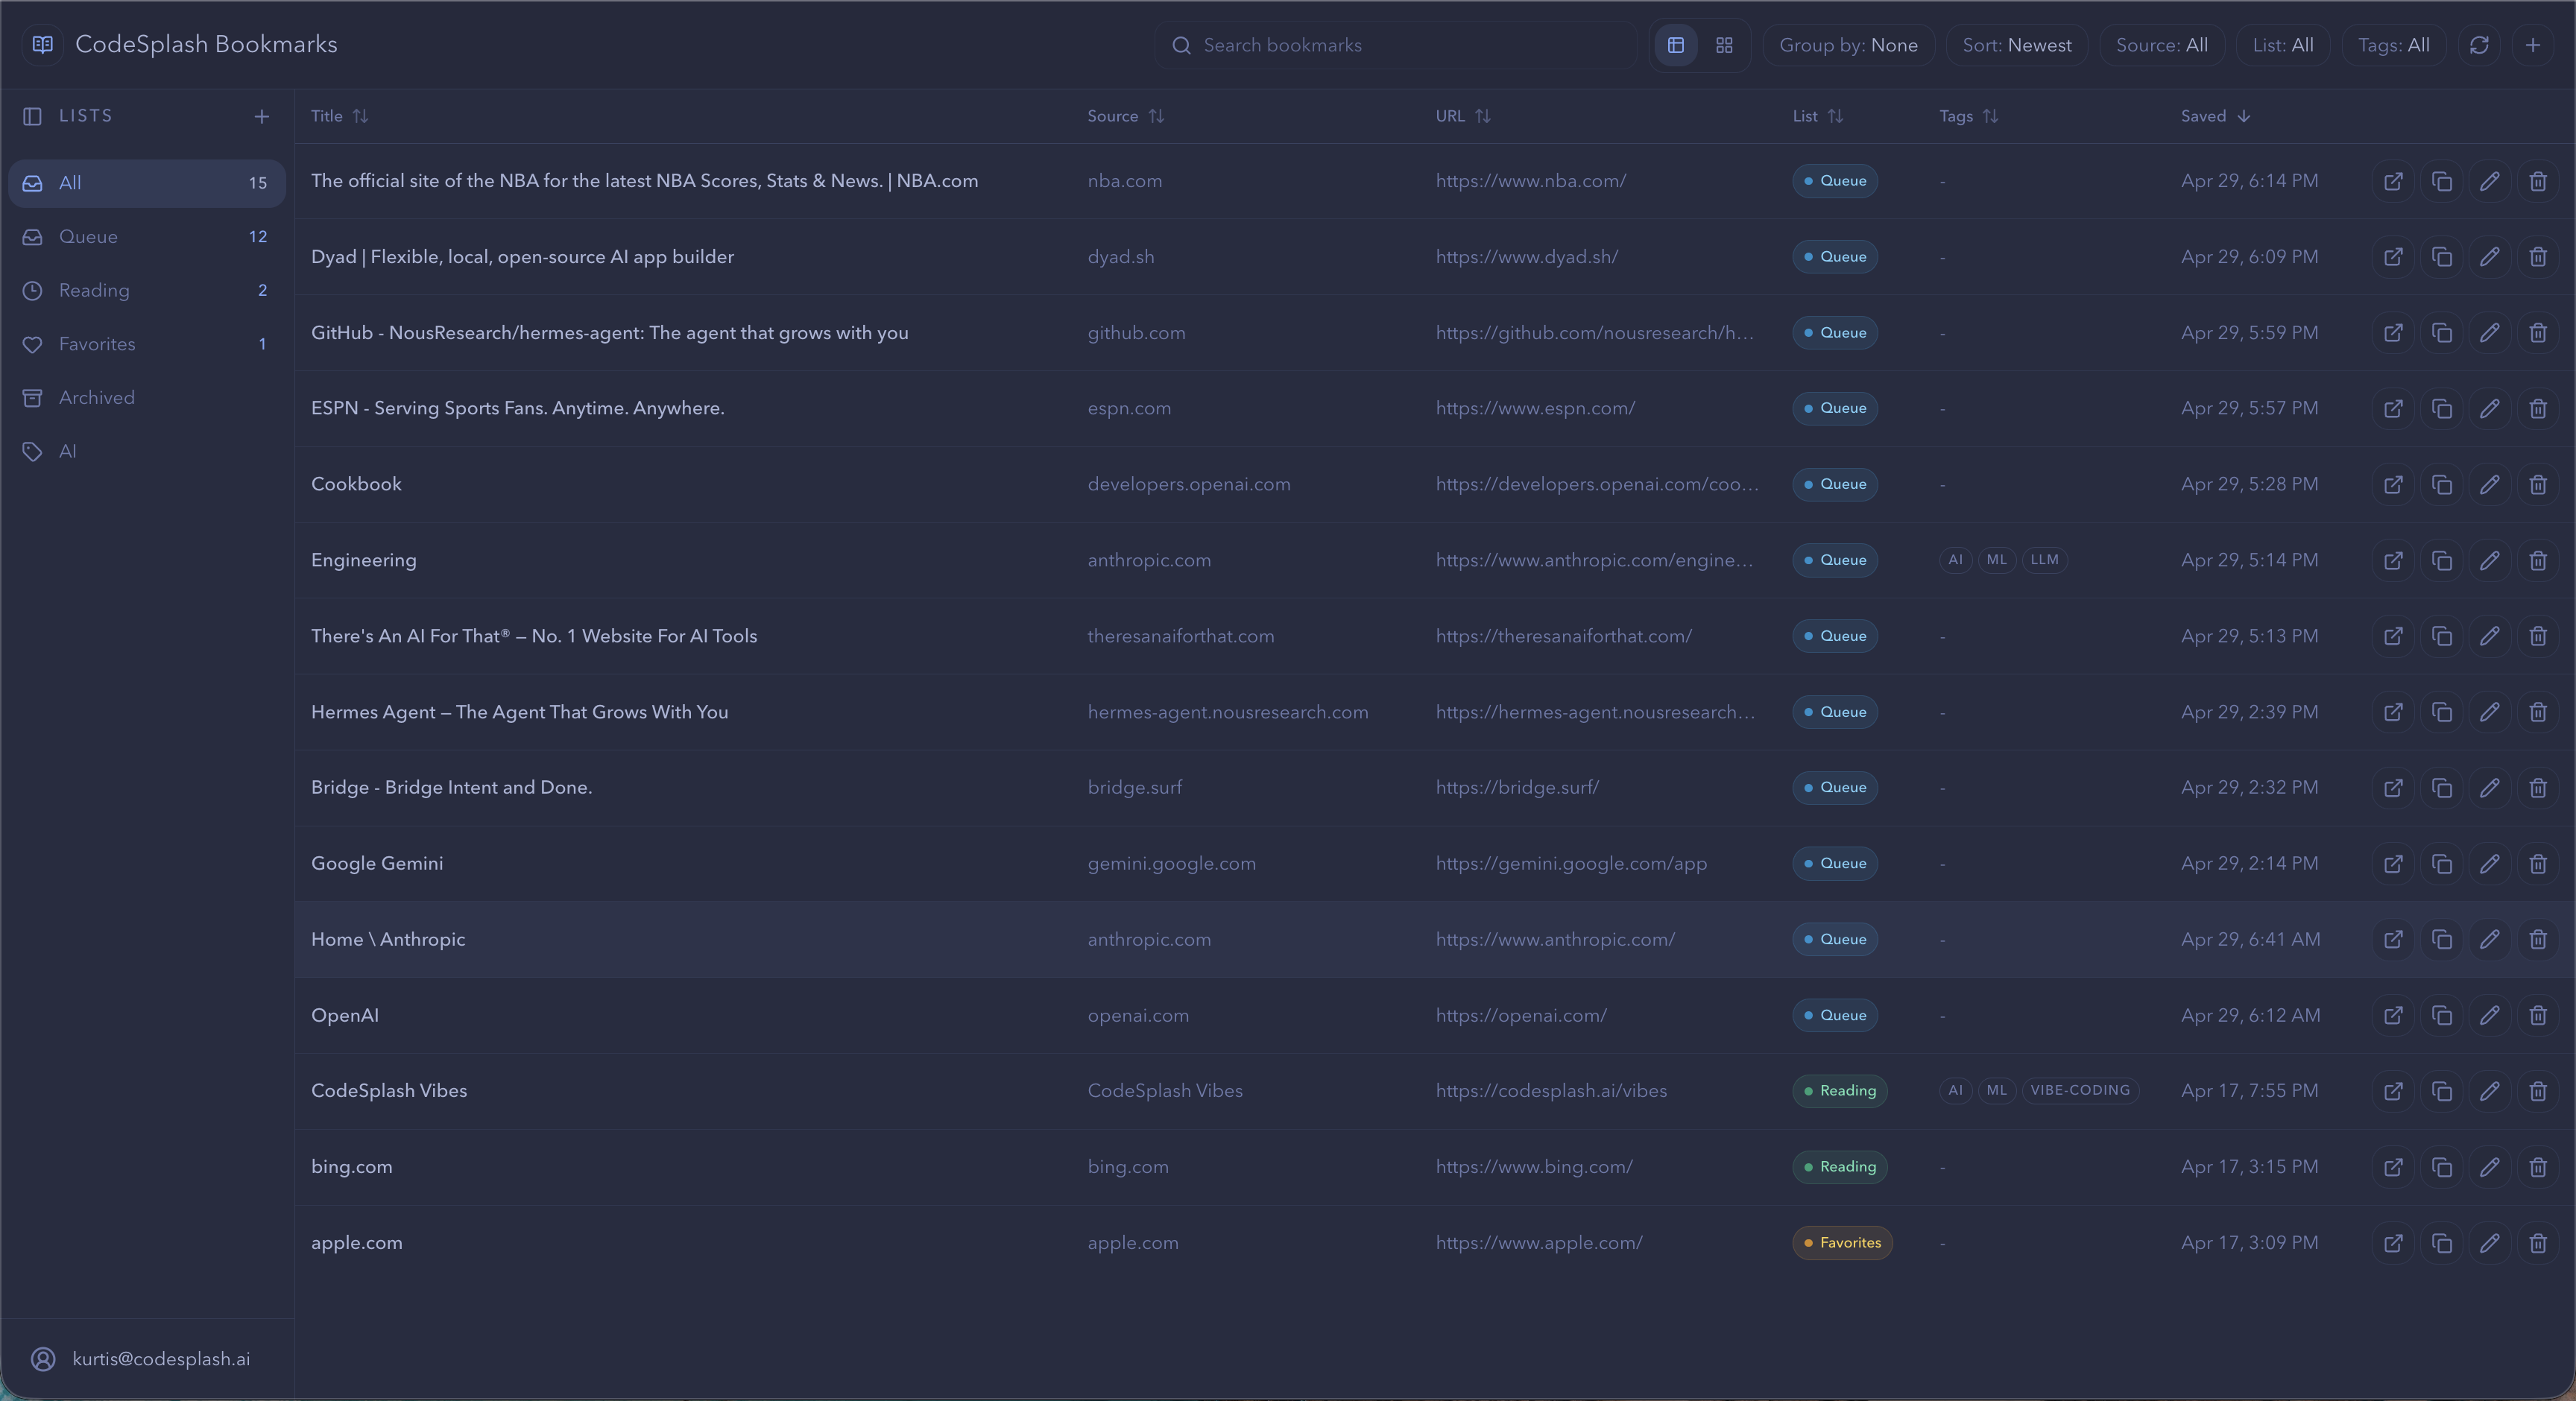Delete the ESPN bookmark
The width and height of the screenshot is (2576, 1401).
(x=2537, y=408)
